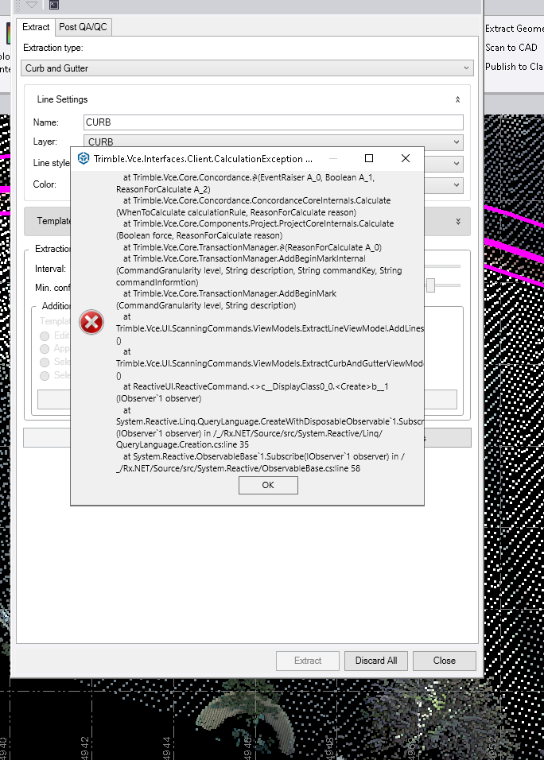Switch to the Extract tab
The height and width of the screenshot is (760, 544).
pos(36,27)
